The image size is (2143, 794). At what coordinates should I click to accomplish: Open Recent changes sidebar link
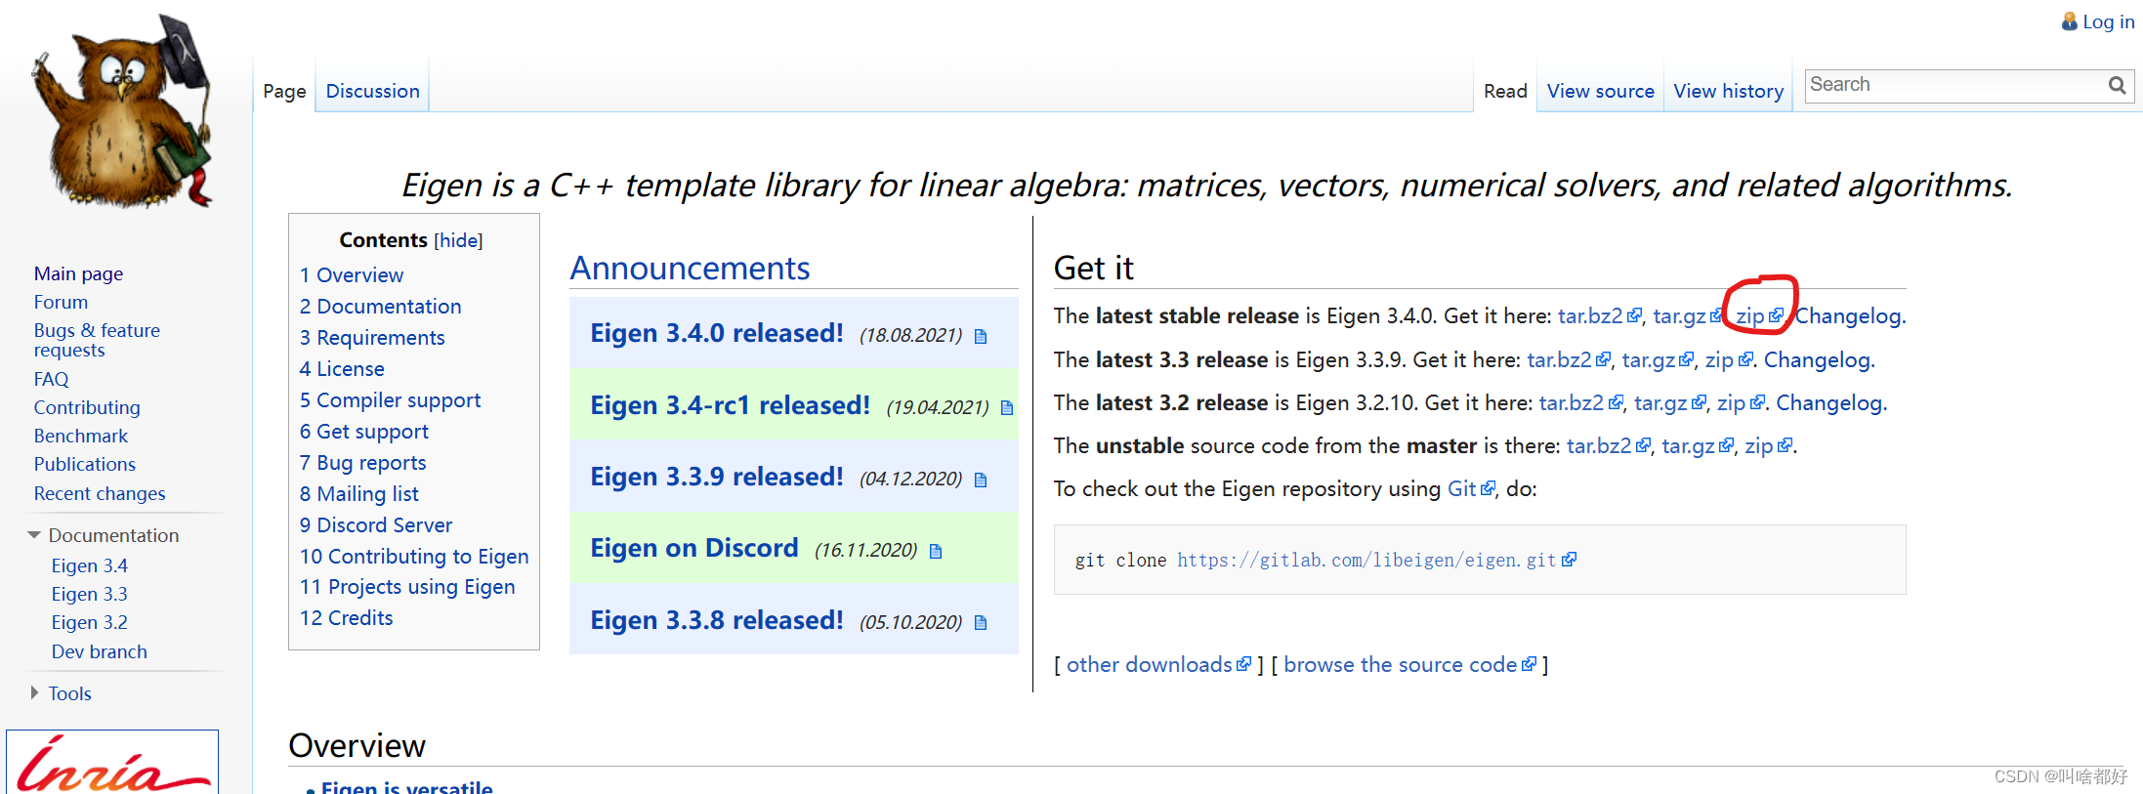pos(100,493)
